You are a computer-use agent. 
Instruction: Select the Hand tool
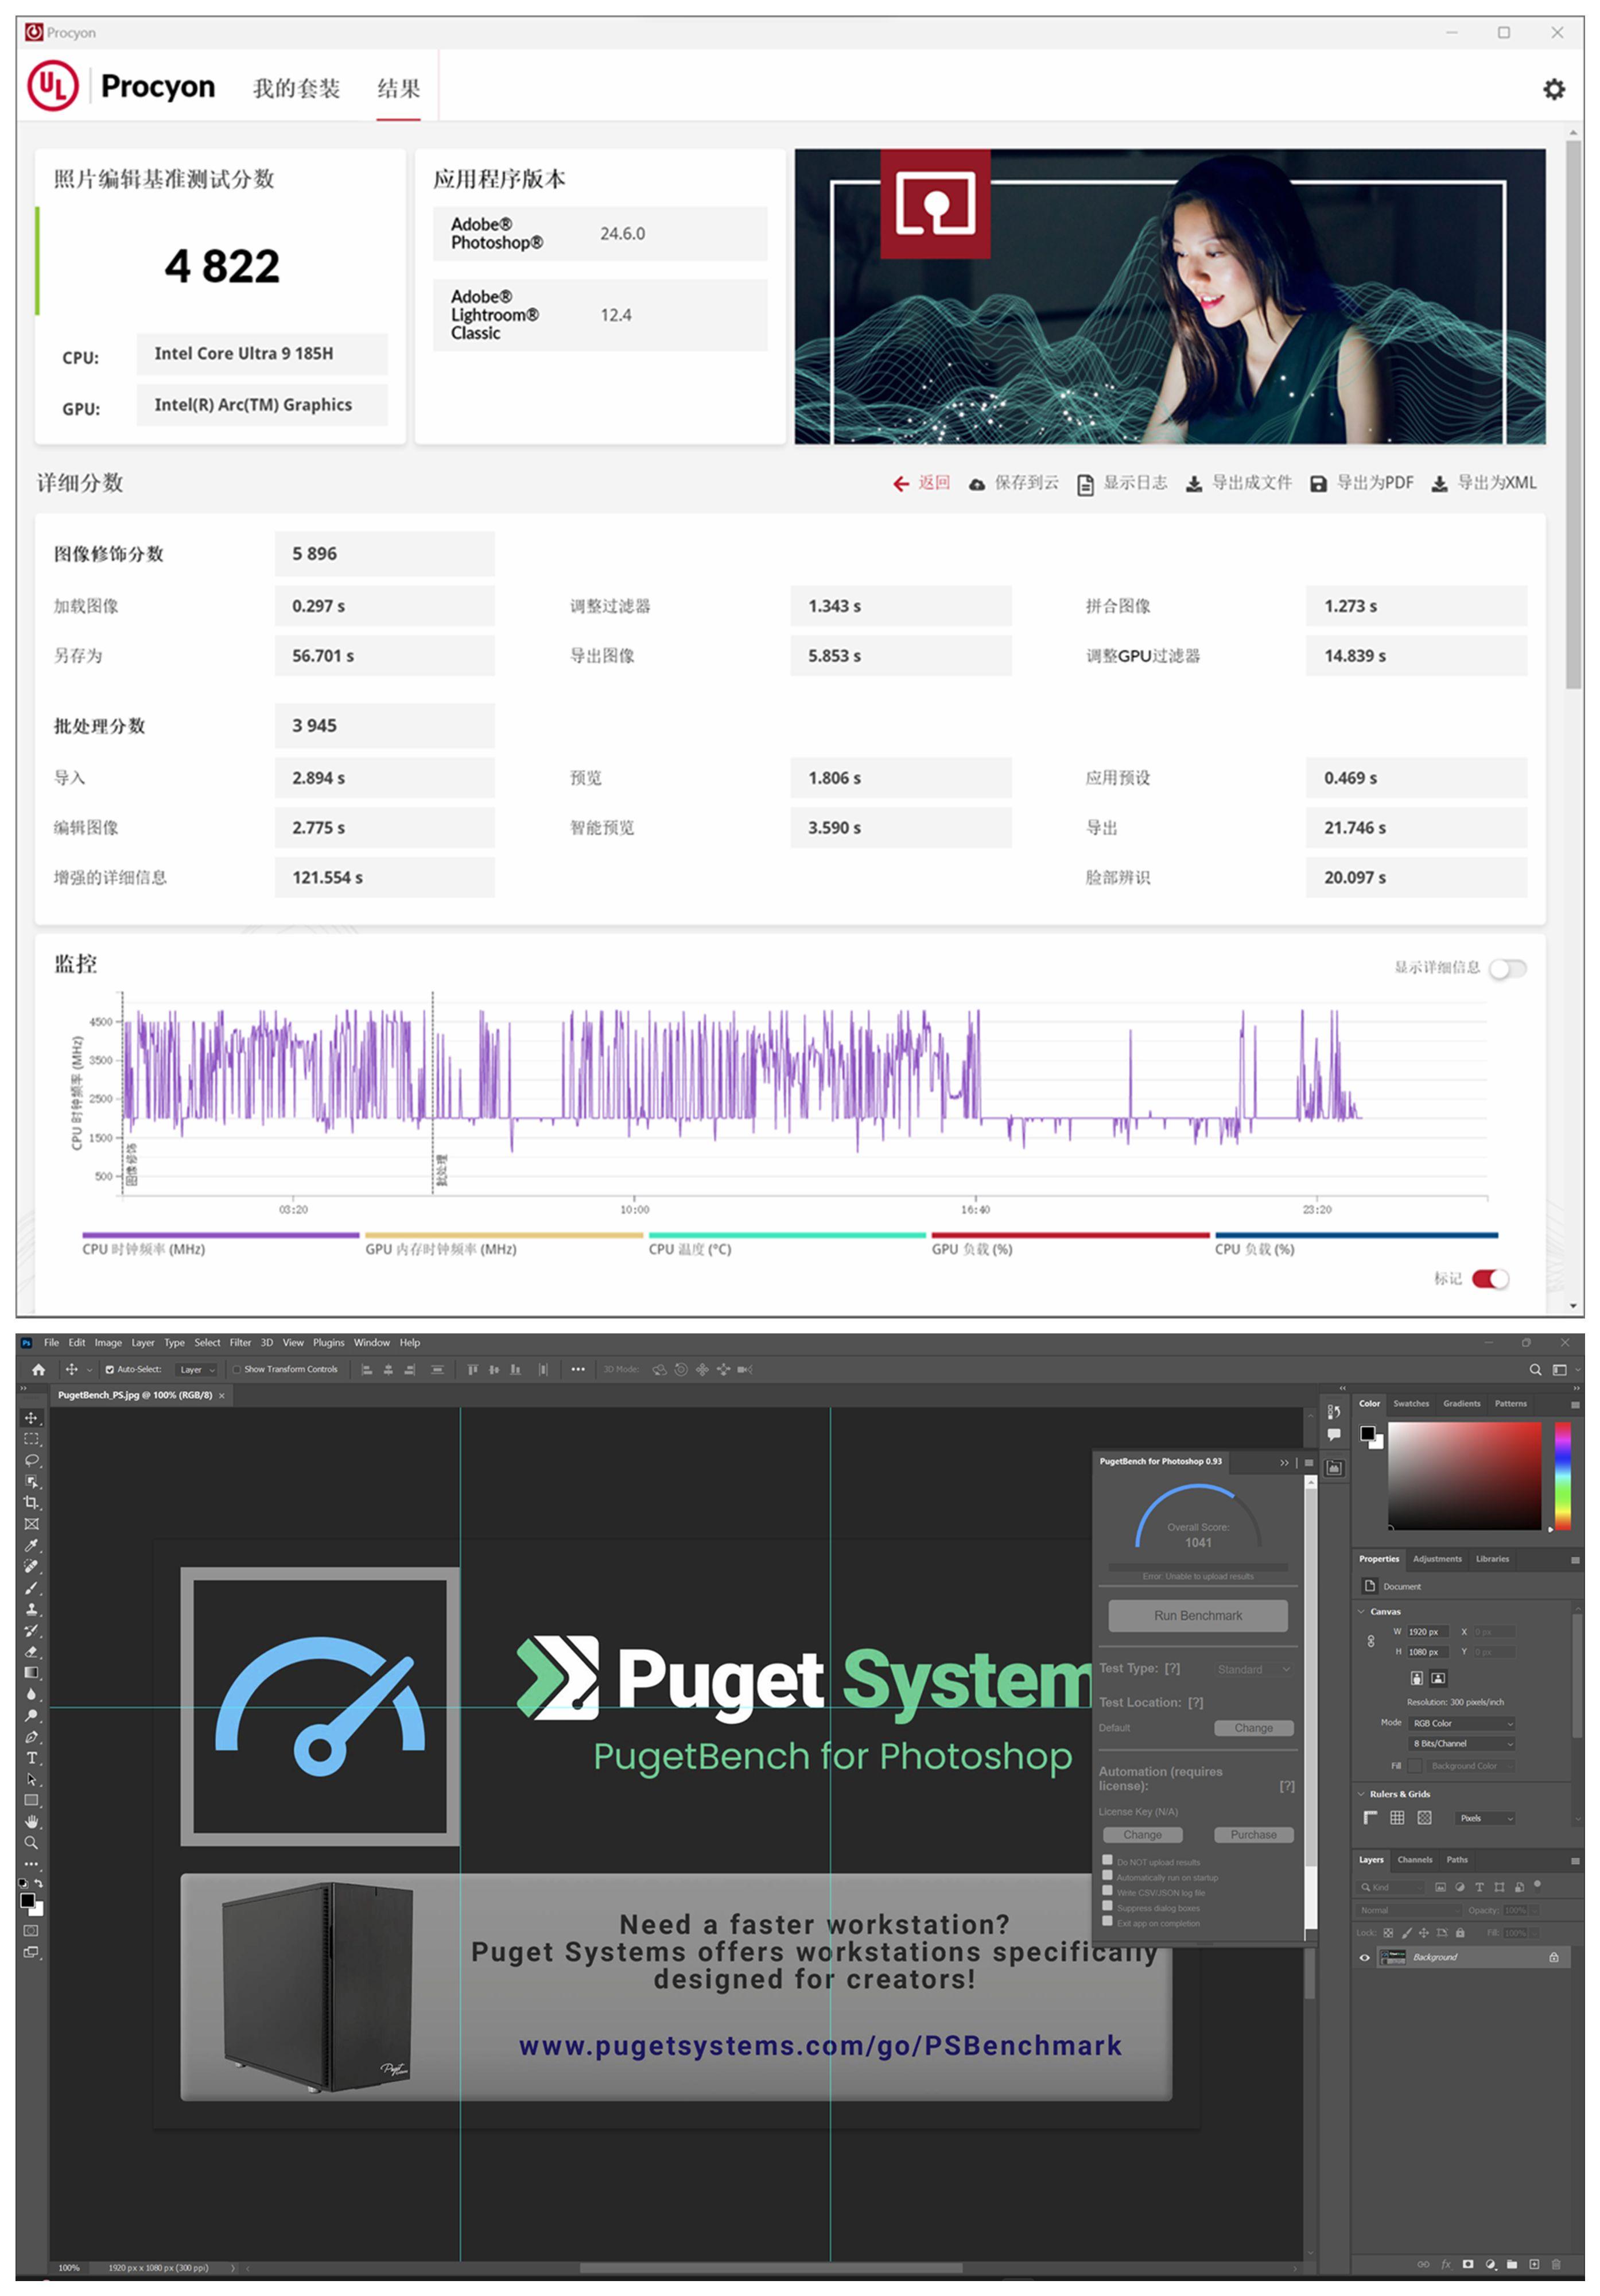31,1822
